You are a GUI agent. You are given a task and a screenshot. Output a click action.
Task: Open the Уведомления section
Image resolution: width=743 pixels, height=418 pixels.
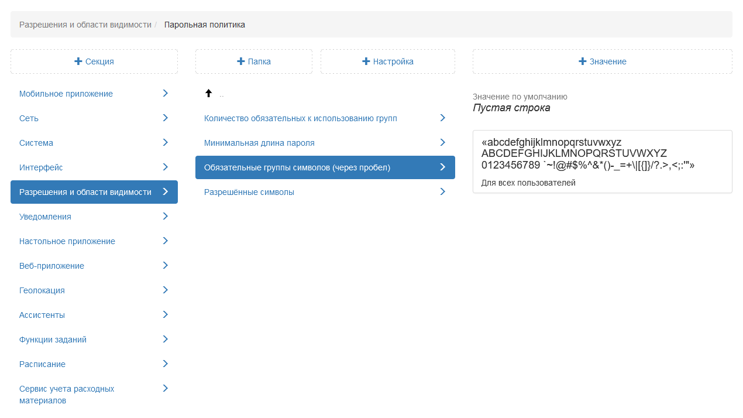[x=45, y=217]
